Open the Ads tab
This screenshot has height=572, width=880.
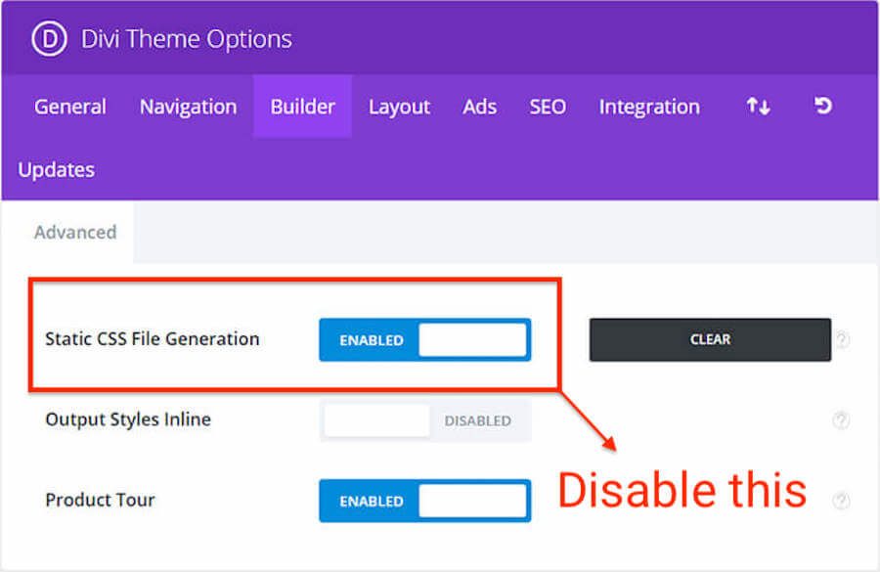479,107
